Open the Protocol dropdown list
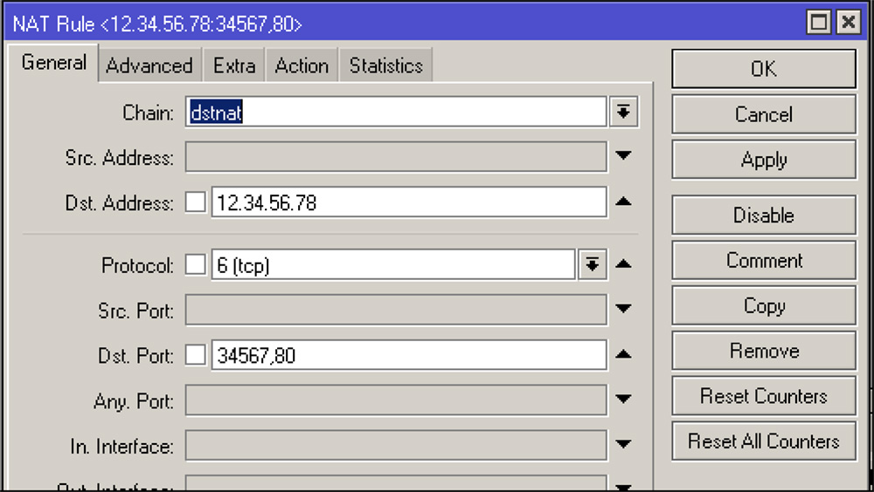Viewport: 874px width, 492px height. 592,265
